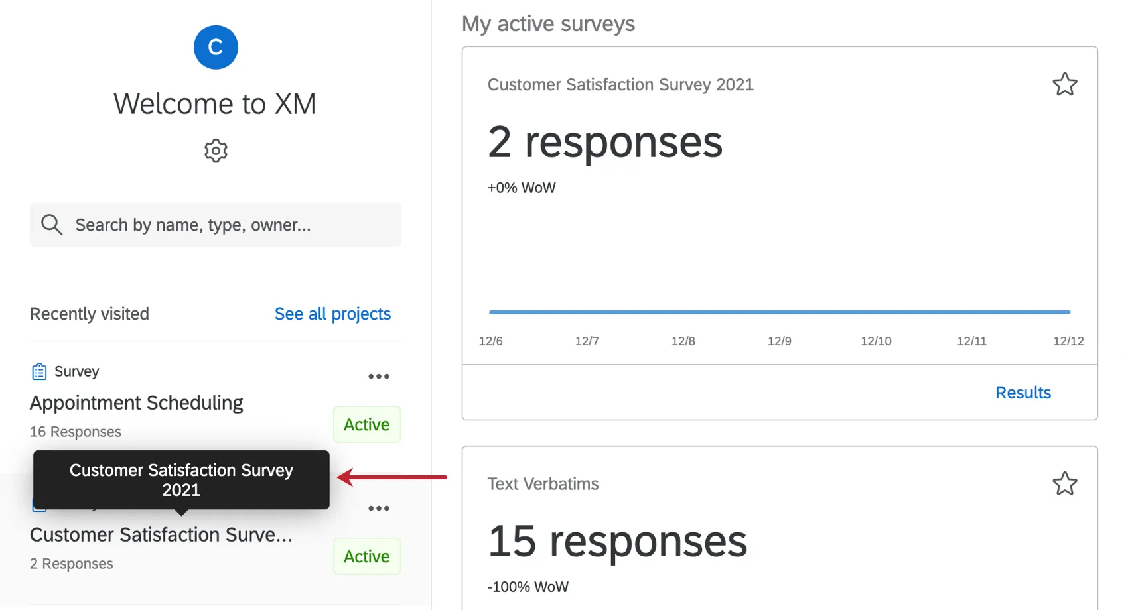Image resolution: width=1128 pixels, height=610 pixels.
Task: Click Active status badge for Appointment Scheduling
Action: tap(366, 424)
